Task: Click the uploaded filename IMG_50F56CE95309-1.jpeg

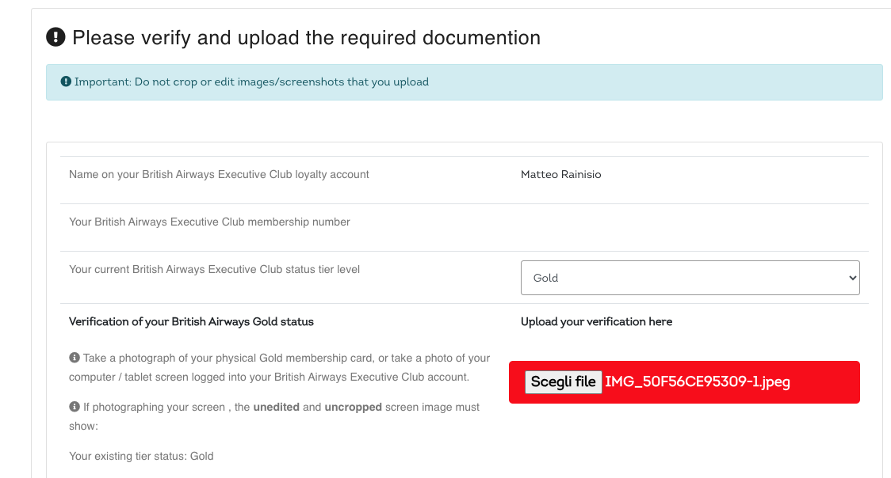Action: 698,381
